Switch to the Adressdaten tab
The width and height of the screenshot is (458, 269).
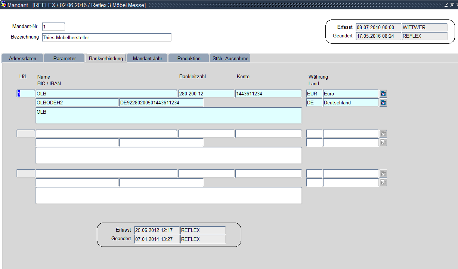coord(22,58)
